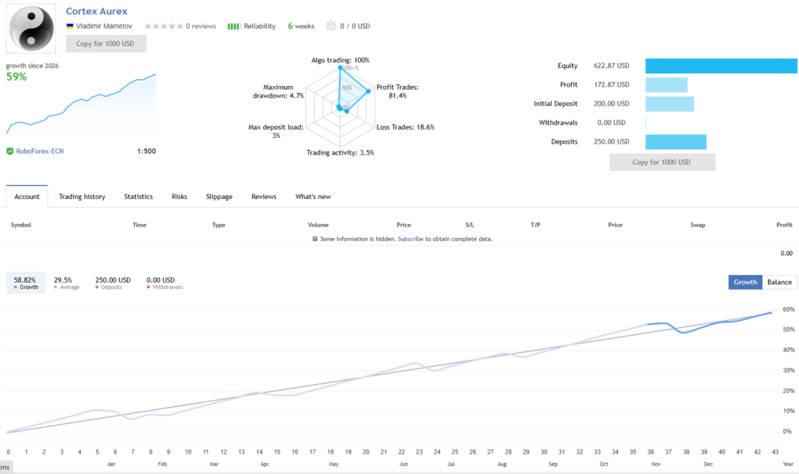Click the Nov month axis label
Viewport: 799px width, 474px height.
(655, 464)
